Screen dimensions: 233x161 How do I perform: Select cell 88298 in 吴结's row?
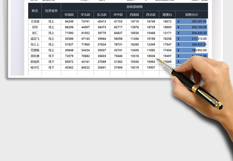coord(69,27)
